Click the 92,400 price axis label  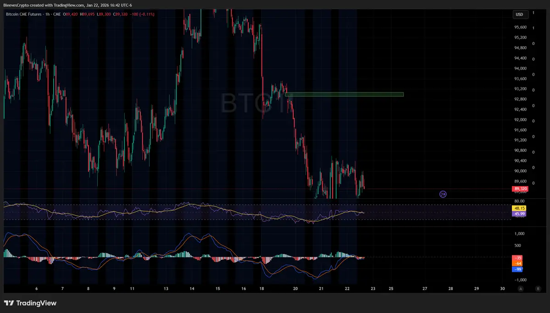[x=520, y=110]
